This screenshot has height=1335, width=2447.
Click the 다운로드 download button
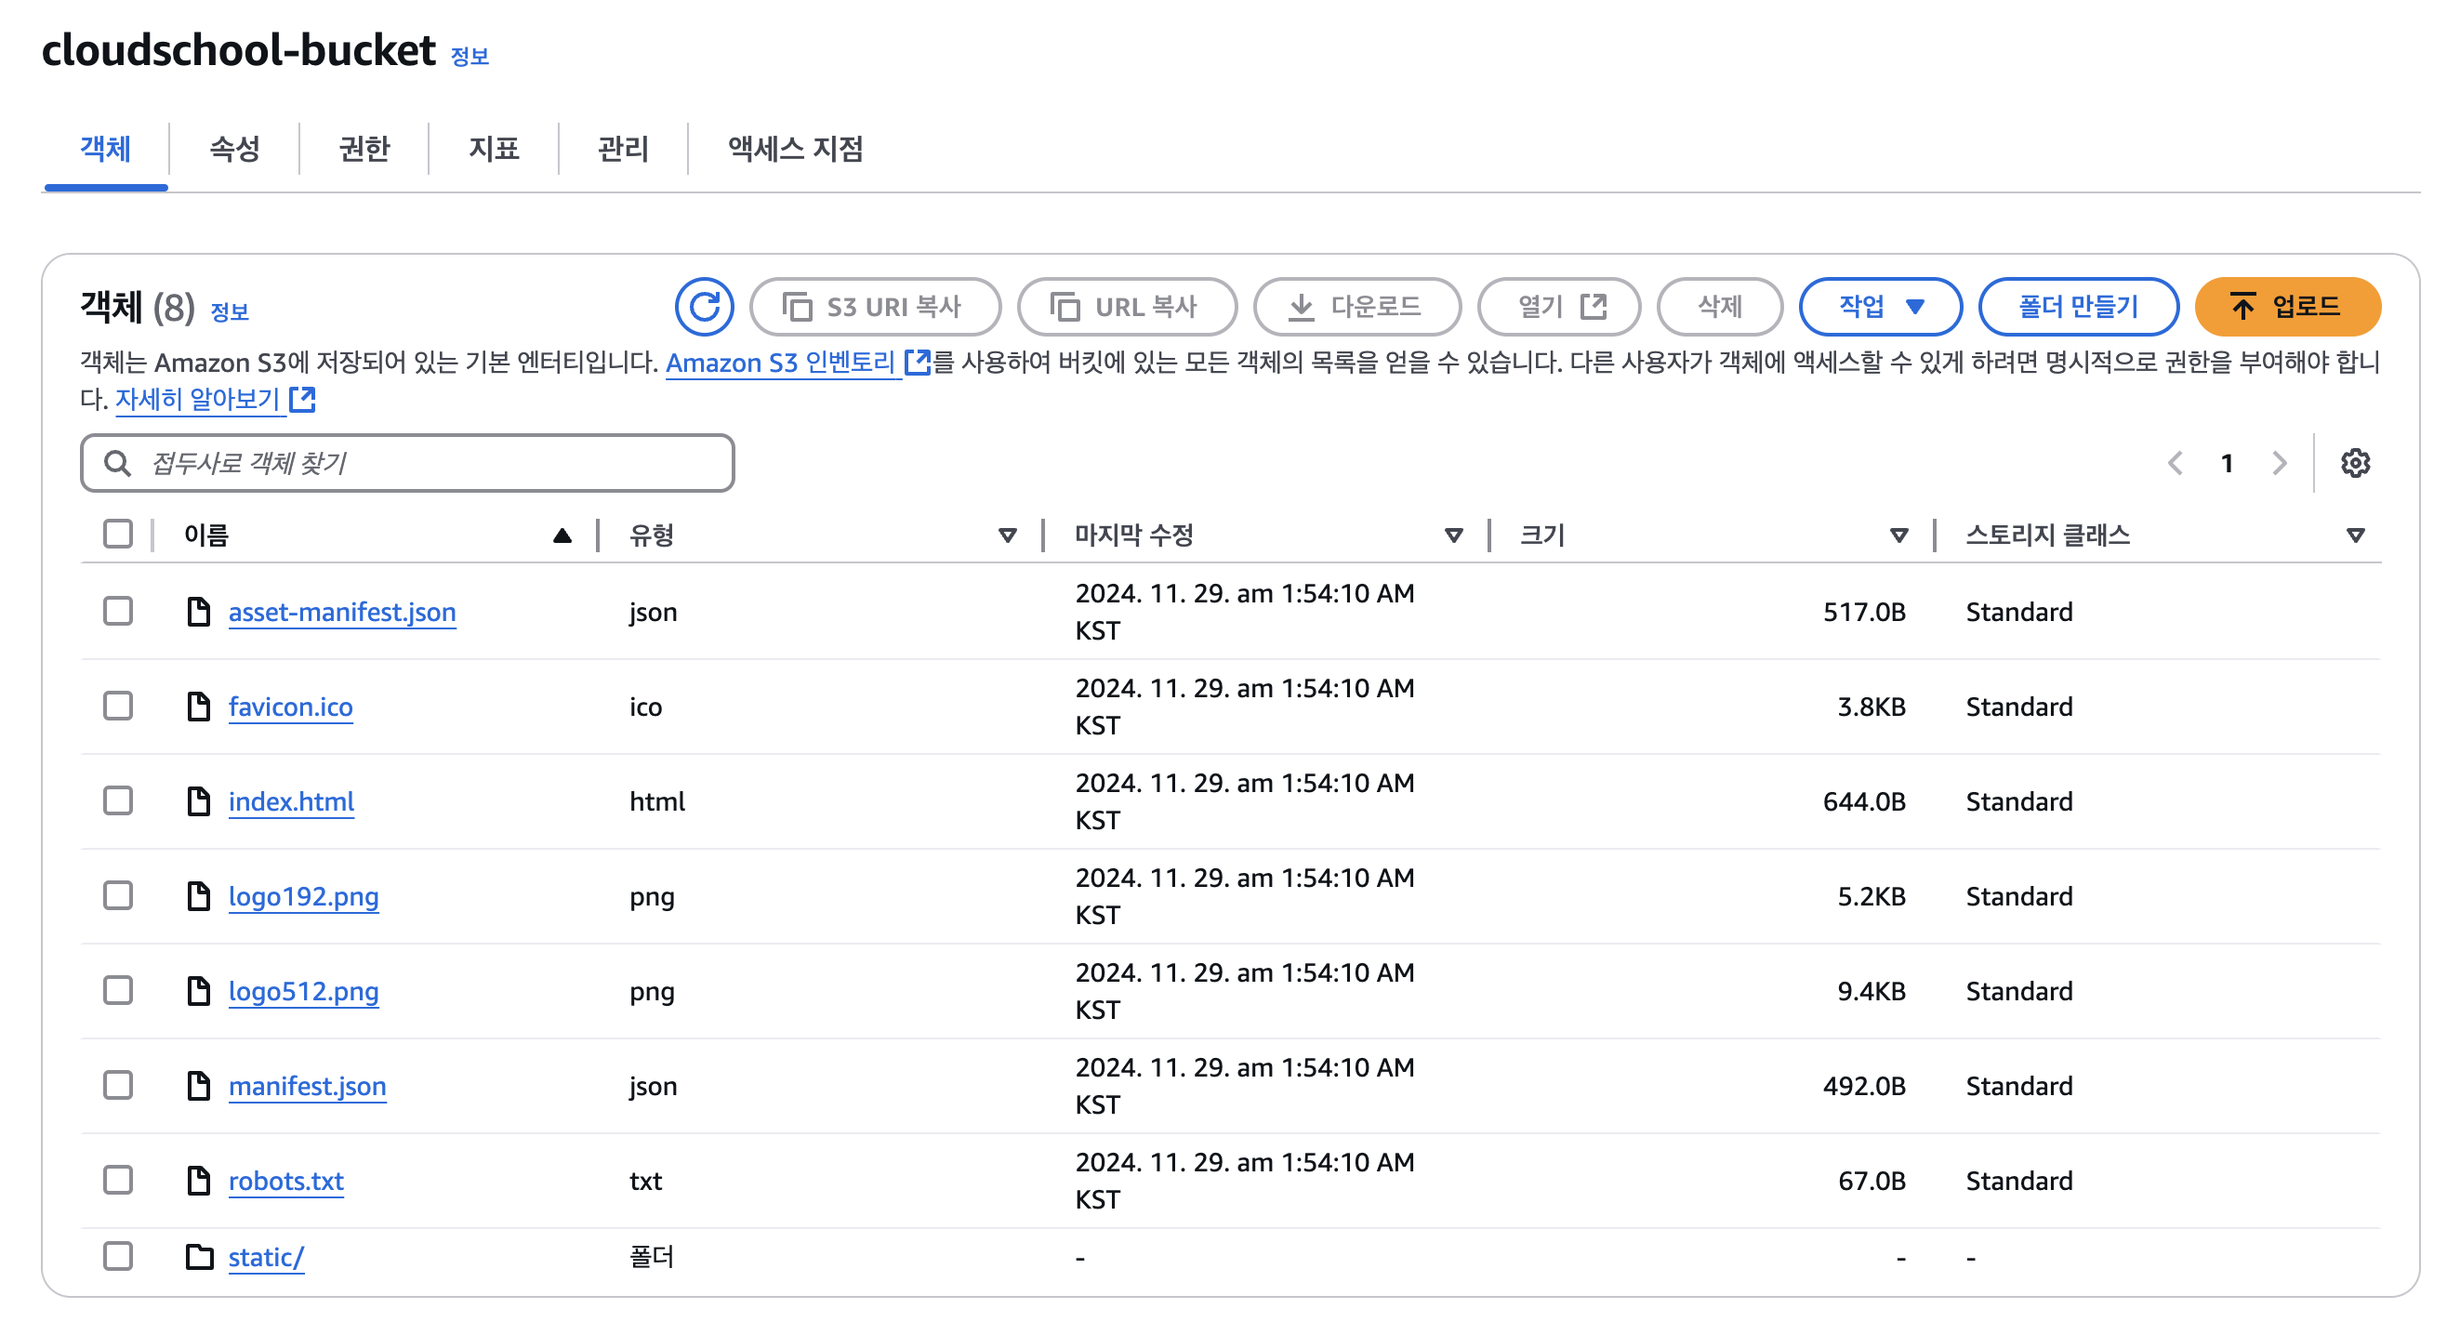point(1356,306)
